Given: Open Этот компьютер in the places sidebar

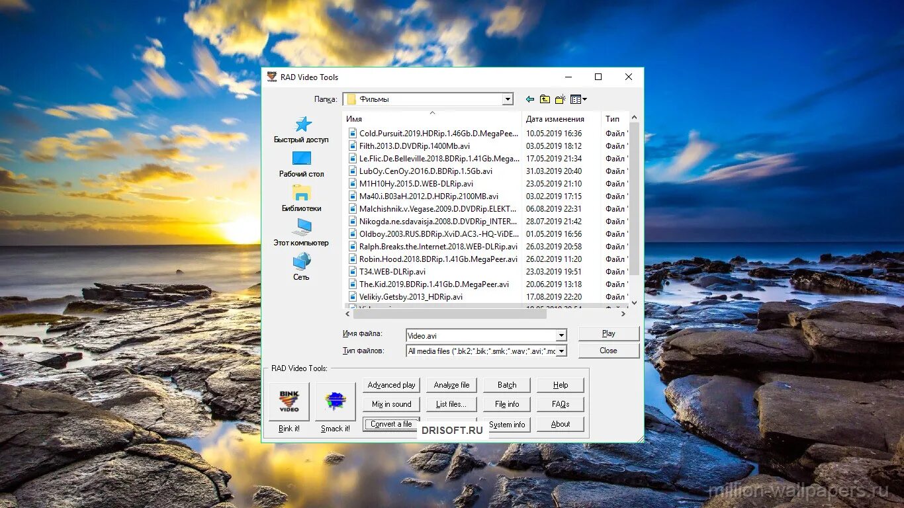Looking at the screenshot, I should click(x=302, y=233).
